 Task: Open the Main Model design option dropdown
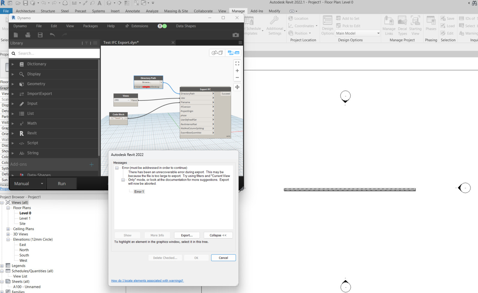point(358,33)
